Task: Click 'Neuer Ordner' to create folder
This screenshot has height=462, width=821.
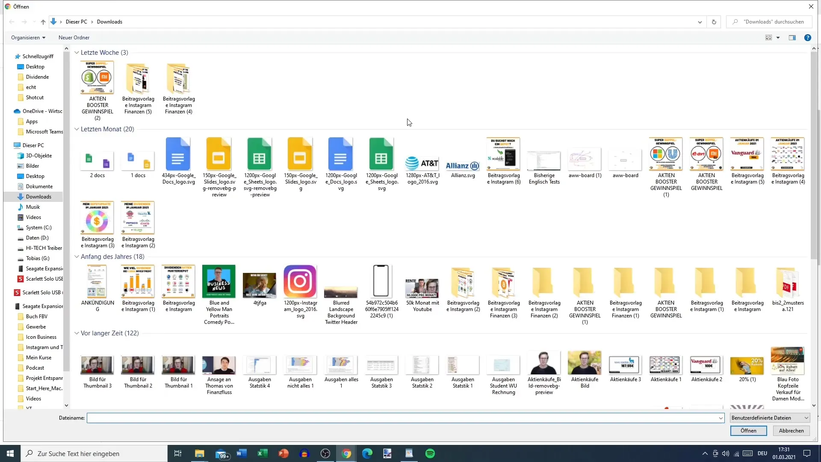Action: pyautogui.click(x=74, y=38)
